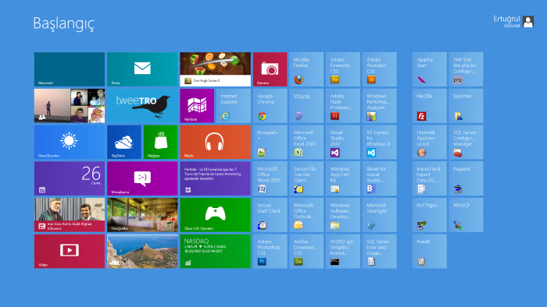The width and height of the screenshot is (547, 307).
Task: Open Secure File Transfer Client
Action: 306,178
